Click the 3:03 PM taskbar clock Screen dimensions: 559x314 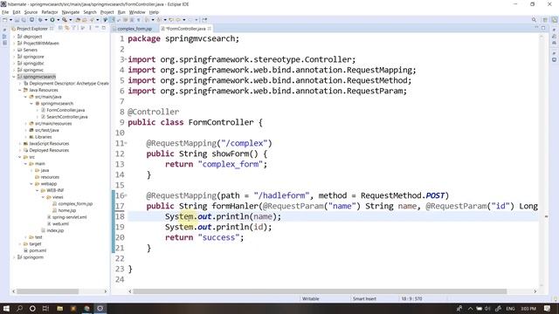click(528, 308)
